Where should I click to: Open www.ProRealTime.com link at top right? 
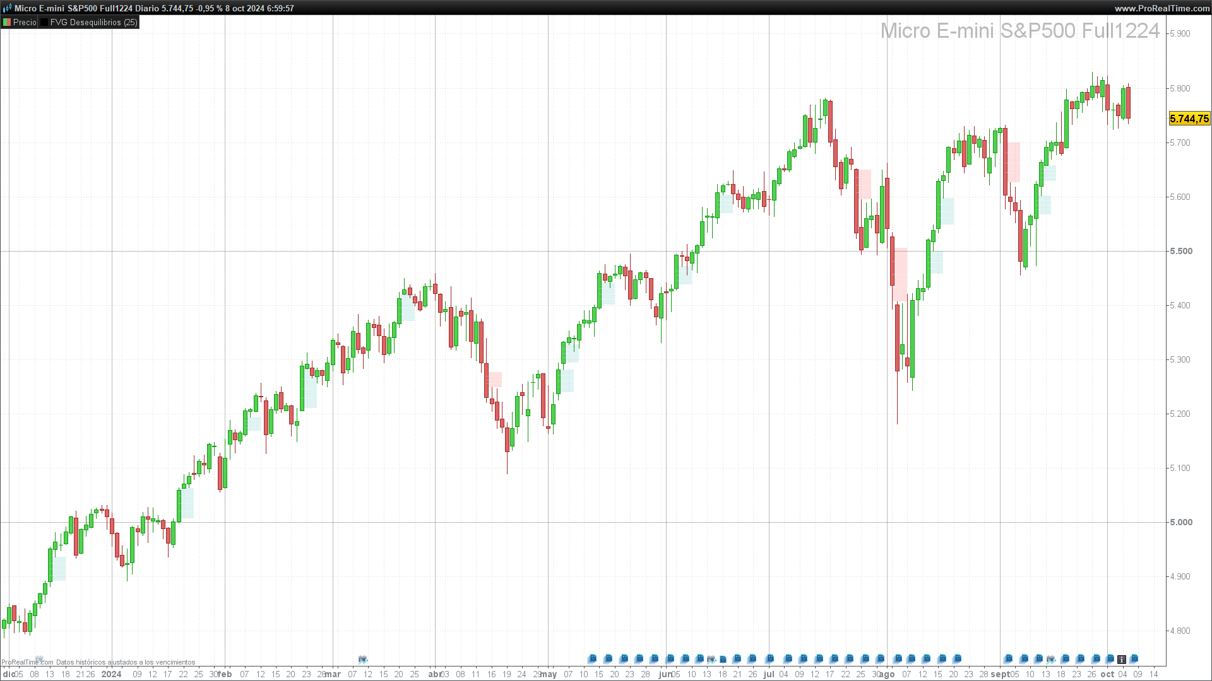pyautogui.click(x=1161, y=8)
